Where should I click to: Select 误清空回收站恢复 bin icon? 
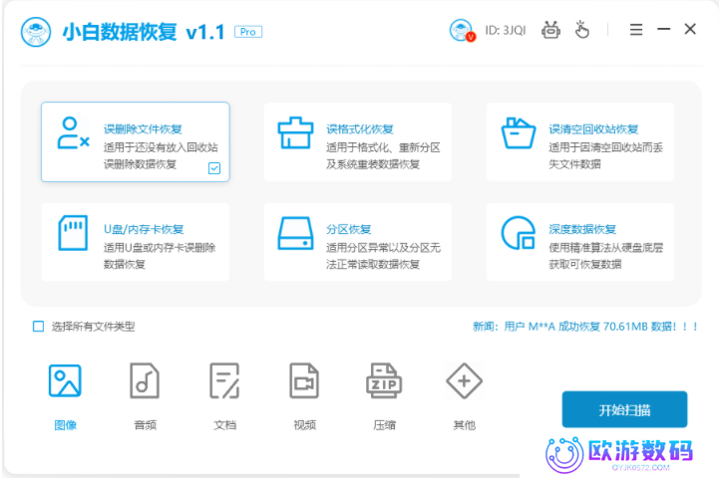tap(519, 133)
